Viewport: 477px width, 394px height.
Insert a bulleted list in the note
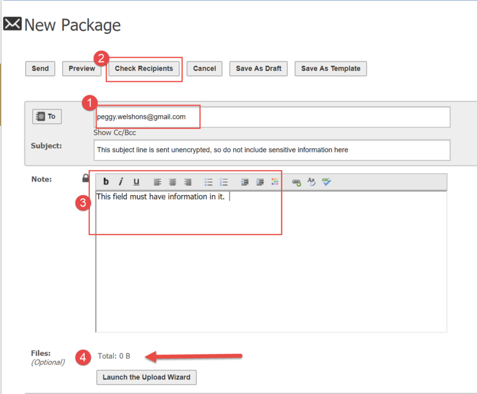pyautogui.click(x=208, y=181)
